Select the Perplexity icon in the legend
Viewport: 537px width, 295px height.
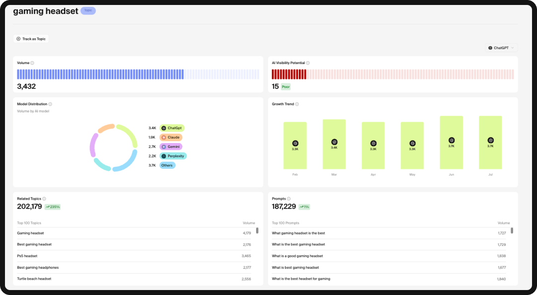(x=165, y=156)
